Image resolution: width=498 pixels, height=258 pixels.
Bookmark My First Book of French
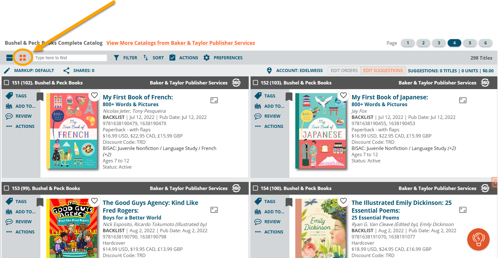(40, 97)
